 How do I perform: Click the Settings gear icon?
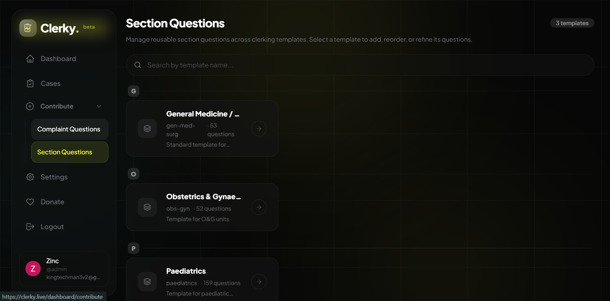pos(30,177)
